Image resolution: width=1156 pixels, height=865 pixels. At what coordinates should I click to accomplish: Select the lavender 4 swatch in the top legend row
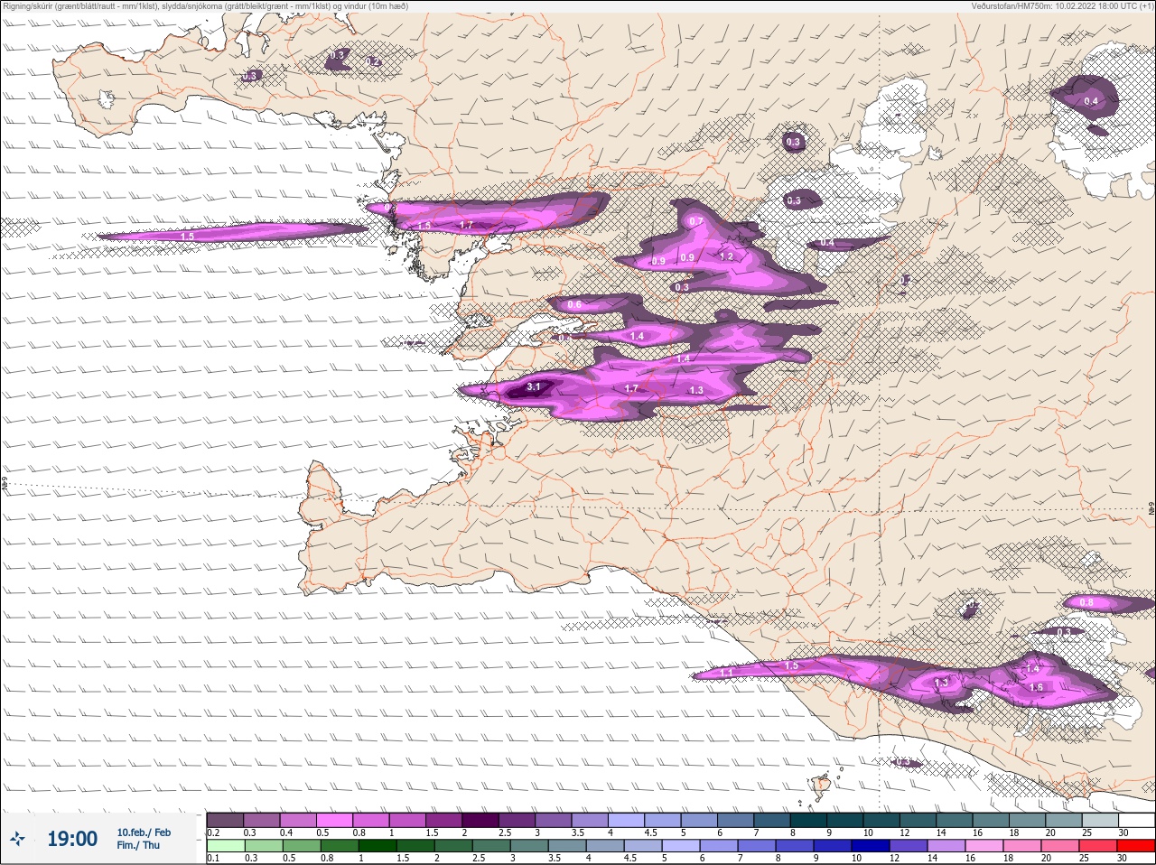pyautogui.click(x=627, y=820)
